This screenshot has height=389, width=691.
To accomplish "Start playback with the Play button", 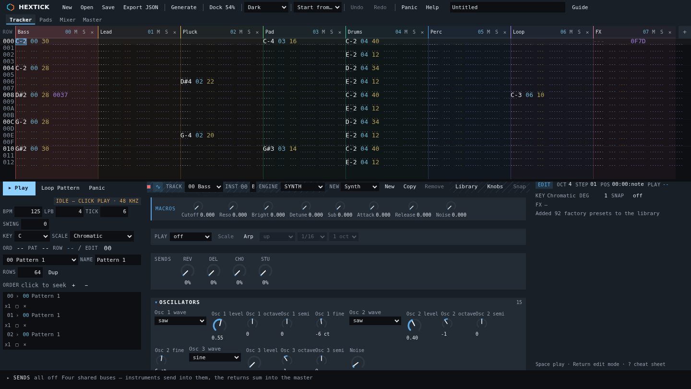I will coord(19,188).
